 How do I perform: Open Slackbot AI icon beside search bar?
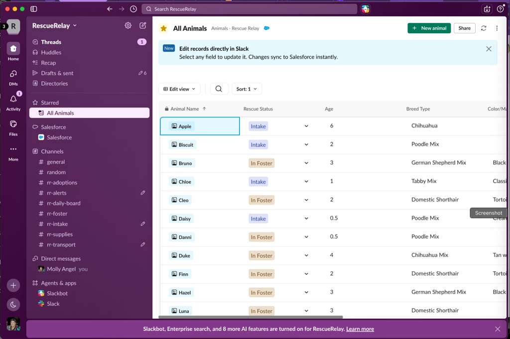pos(365,9)
